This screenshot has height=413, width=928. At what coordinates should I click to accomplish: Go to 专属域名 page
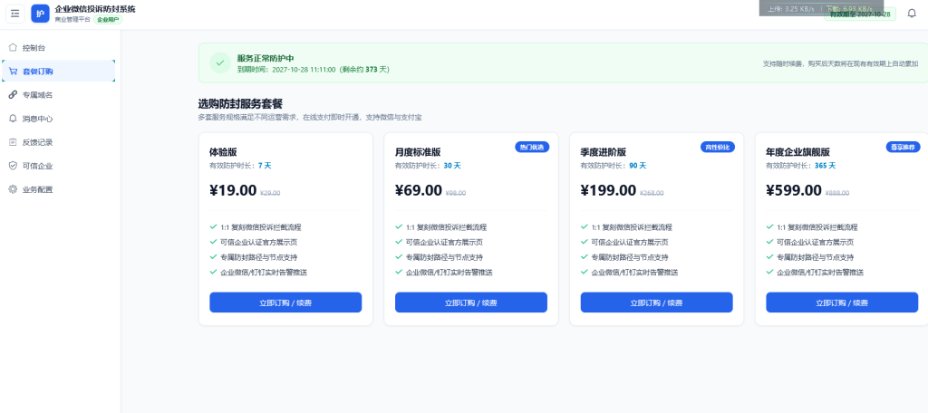[x=59, y=95]
